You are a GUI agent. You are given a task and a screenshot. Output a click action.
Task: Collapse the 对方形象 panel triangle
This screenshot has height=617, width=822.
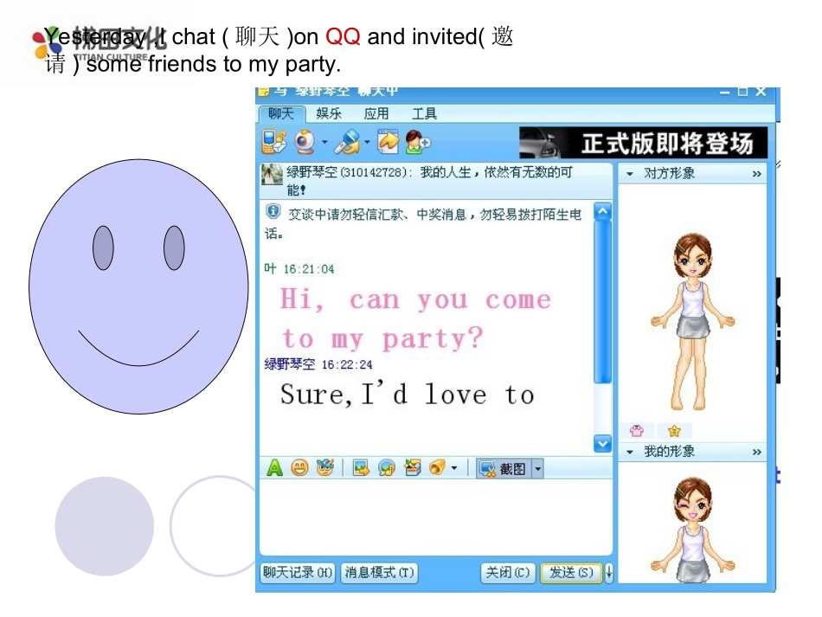click(630, 174)
